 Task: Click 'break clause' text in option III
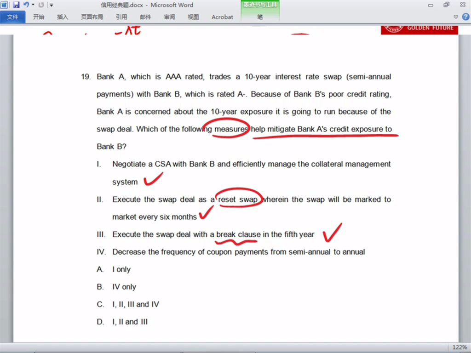click(239, 234)
